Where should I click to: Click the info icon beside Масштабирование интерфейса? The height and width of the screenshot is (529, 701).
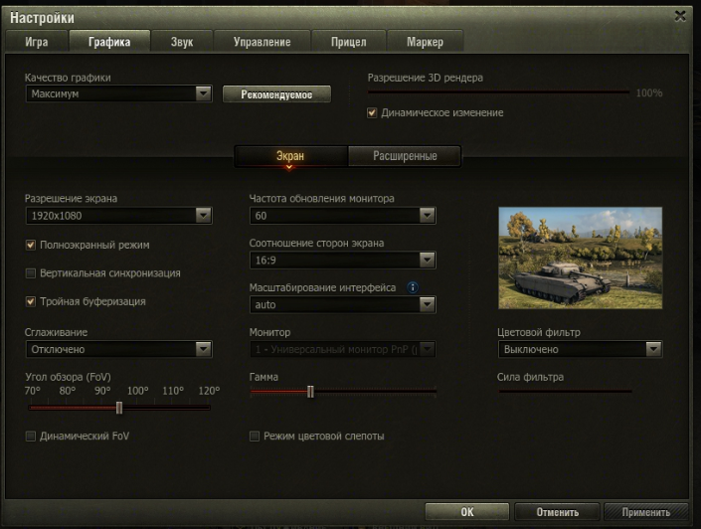pos(413,287)
